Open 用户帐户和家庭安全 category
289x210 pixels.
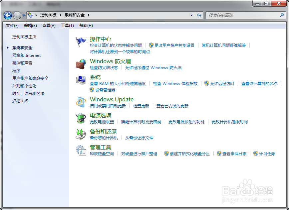pos(30,78)
